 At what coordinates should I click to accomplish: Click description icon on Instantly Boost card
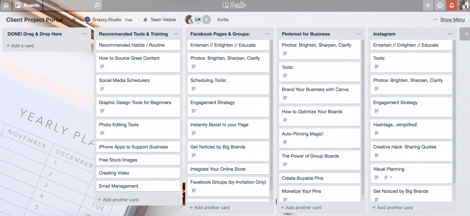coord(194,133)
